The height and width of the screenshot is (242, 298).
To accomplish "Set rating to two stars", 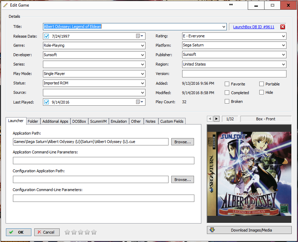I will [x=74, y=232].
